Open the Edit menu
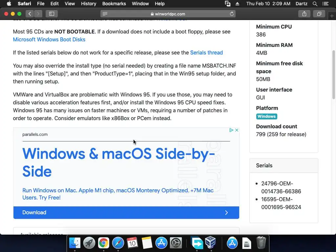 click(x=54, y=4)
